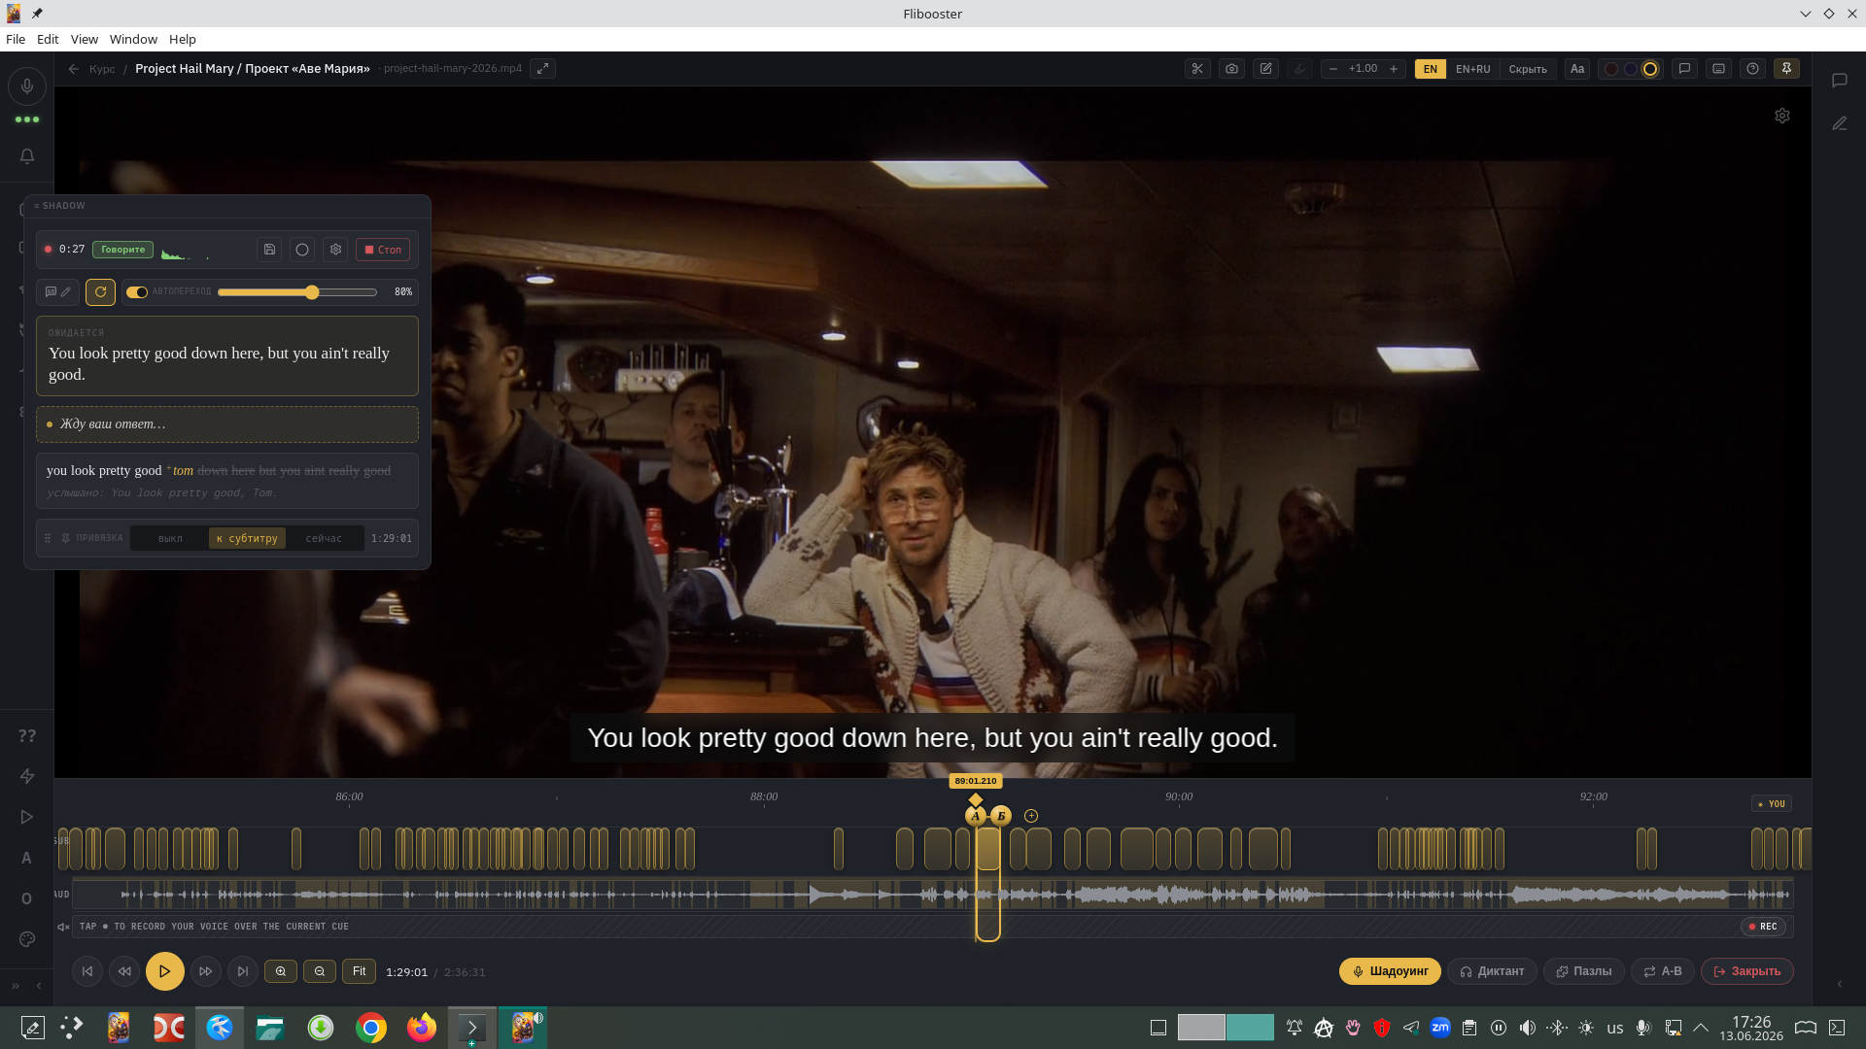Set привязка to к субтитру
This screenshot has width=1866, height=1049.
pos(247,538)
